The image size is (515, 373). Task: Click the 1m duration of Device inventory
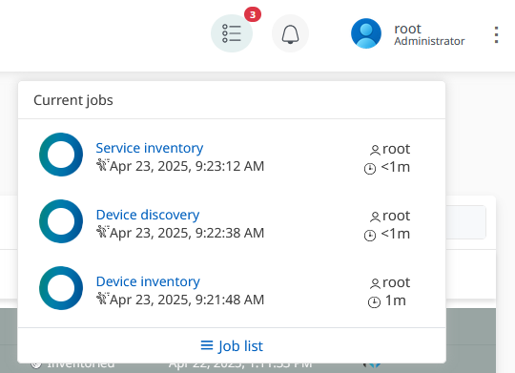[396, 300]
